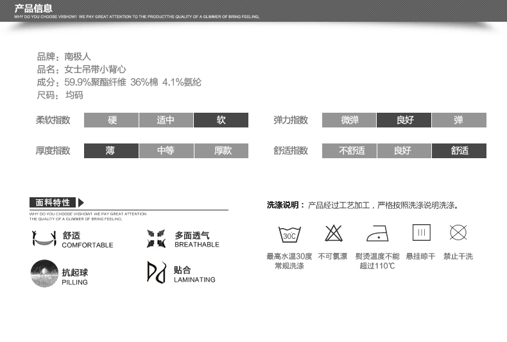This screenshot has width=507, height=342.
Task: Click the 舒适 Comfortable feature icon
Action: click(x=44, y=240)
